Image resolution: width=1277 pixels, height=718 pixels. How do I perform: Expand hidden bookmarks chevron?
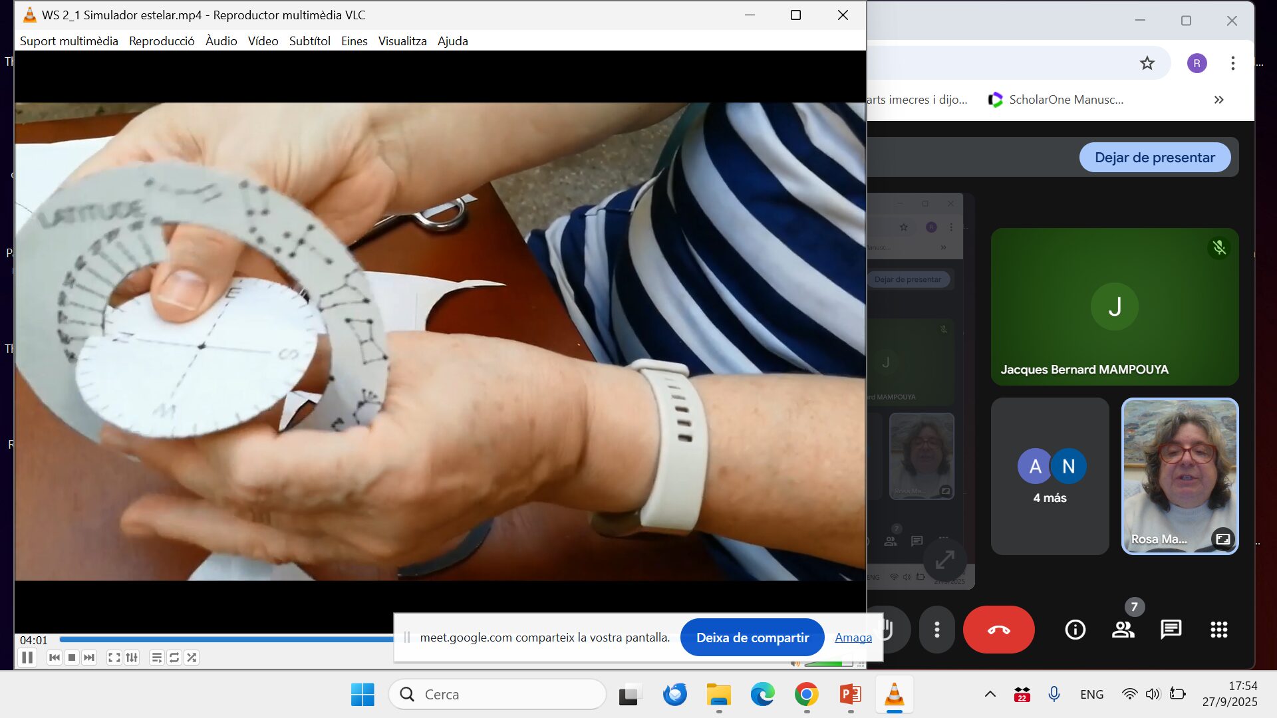pyautogui.click(x=1218, y=100)
